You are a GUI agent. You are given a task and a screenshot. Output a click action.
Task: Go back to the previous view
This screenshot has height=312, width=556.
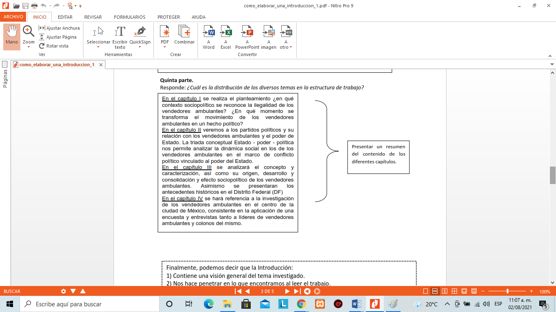[307, 291]
